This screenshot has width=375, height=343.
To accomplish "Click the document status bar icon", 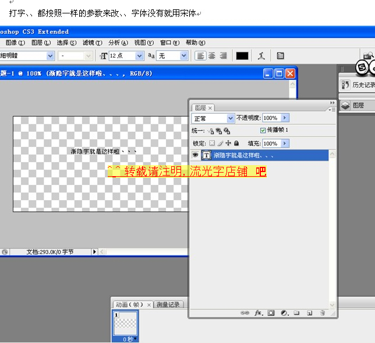I will coord(5,252).
